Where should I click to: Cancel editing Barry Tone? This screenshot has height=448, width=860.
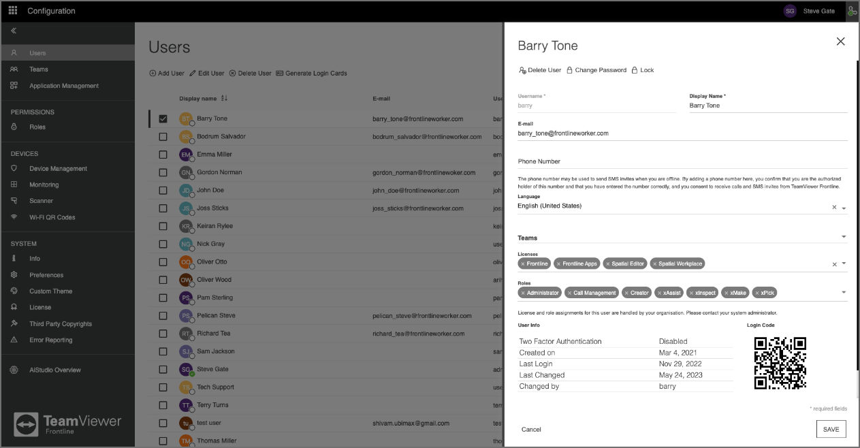[x=531, y=430]
